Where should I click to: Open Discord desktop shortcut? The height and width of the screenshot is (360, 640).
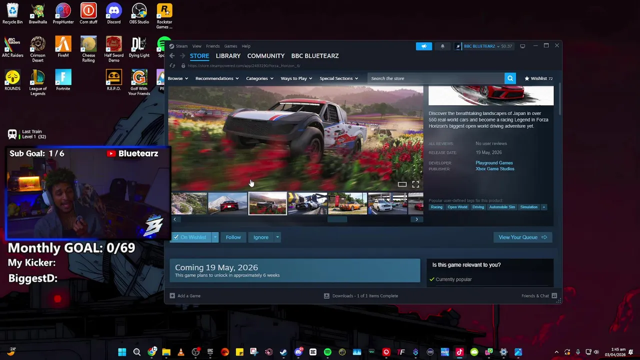[113, 14]
